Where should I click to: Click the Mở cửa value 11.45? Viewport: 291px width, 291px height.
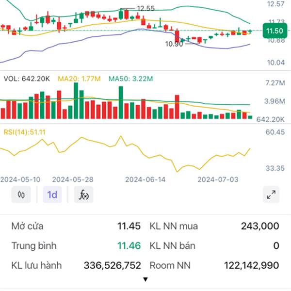pos(129,226)
